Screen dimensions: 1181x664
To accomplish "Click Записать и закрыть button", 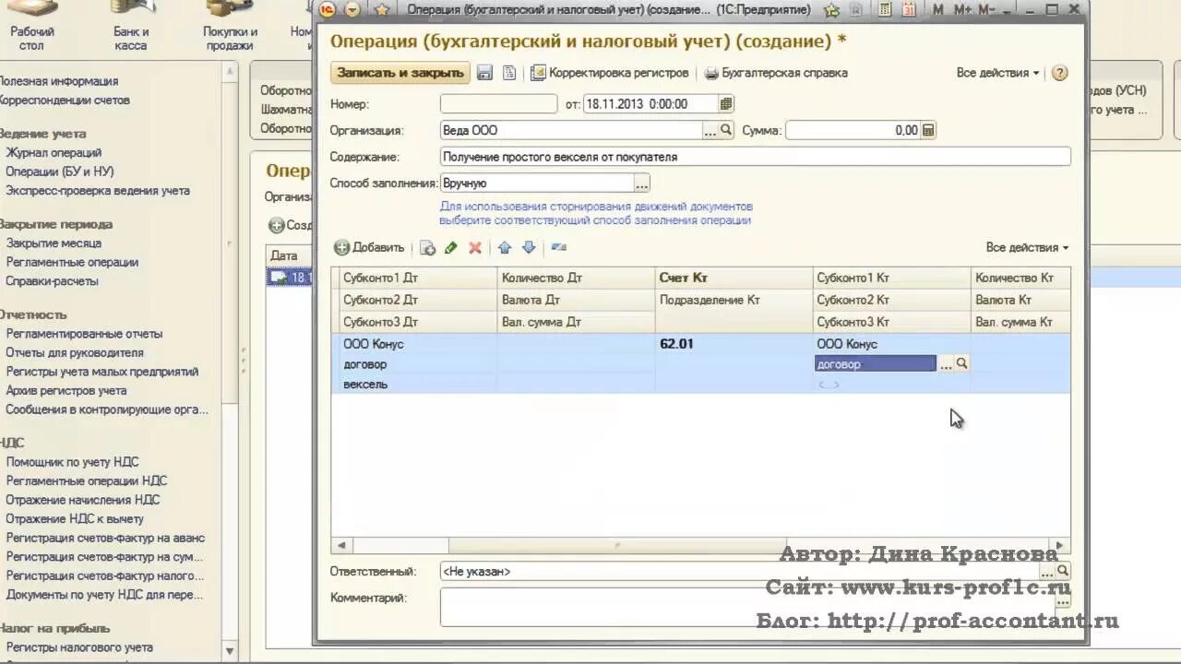I will tap(400, 73).
